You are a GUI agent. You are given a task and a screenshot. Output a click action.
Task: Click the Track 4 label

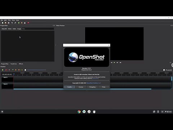(x=5, y=84)
